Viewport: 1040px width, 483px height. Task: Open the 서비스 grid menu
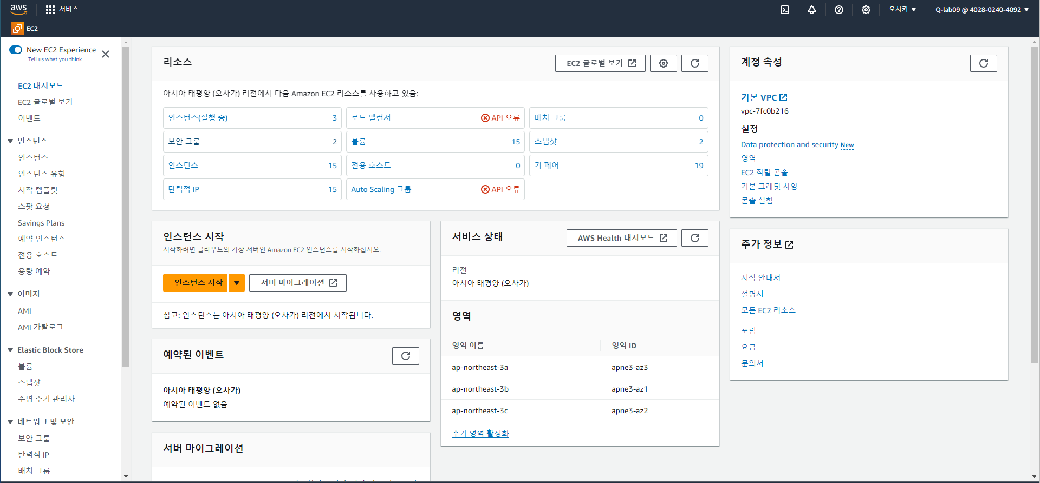click(62, 9)
